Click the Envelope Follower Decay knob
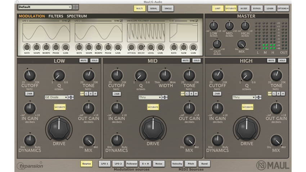 pos(141,47)
